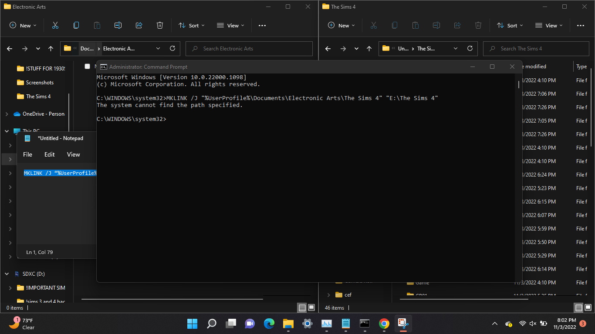The image size is (595, 334).
Task: Open Sort menu in The Sims 4 window
Action: pyautogui.click(x=510, y=26)
